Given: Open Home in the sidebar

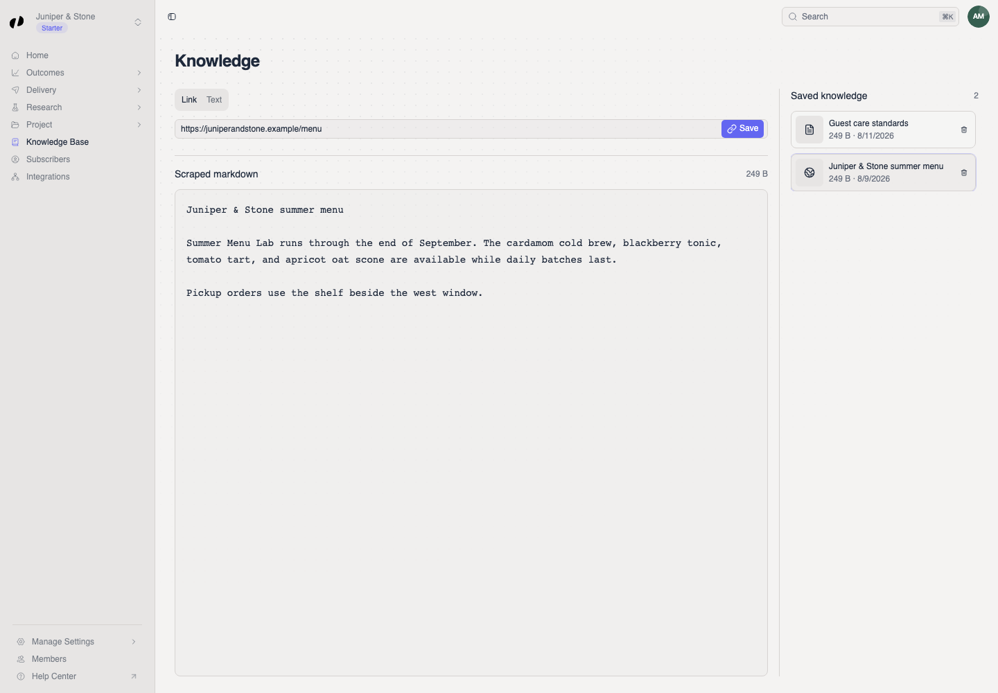Looking at the screenshot, I should 78,55.
